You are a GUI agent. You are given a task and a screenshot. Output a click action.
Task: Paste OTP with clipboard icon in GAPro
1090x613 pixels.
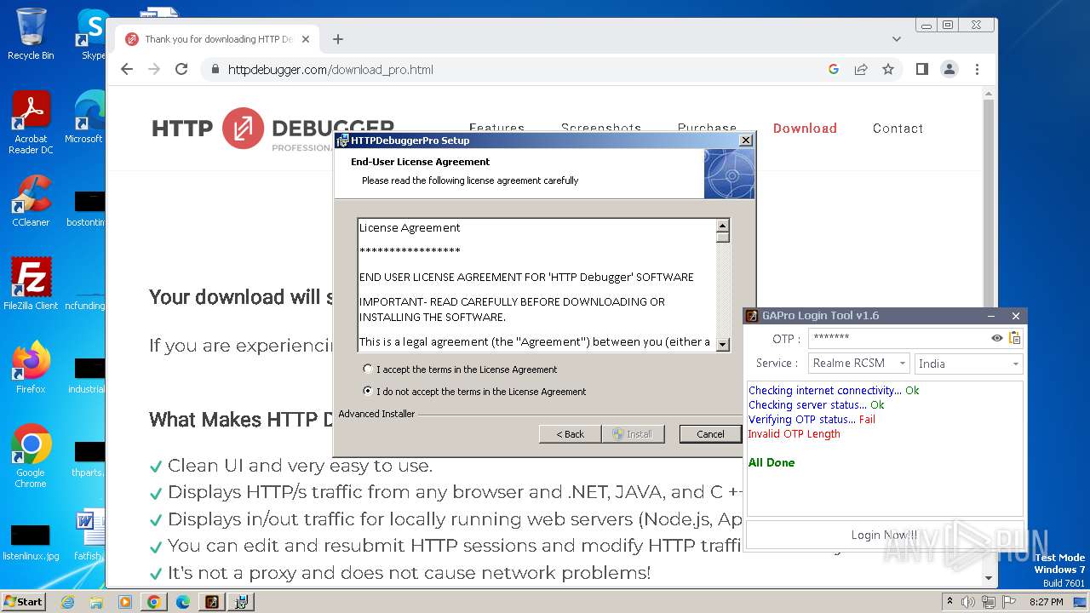tap(1014, 338)
